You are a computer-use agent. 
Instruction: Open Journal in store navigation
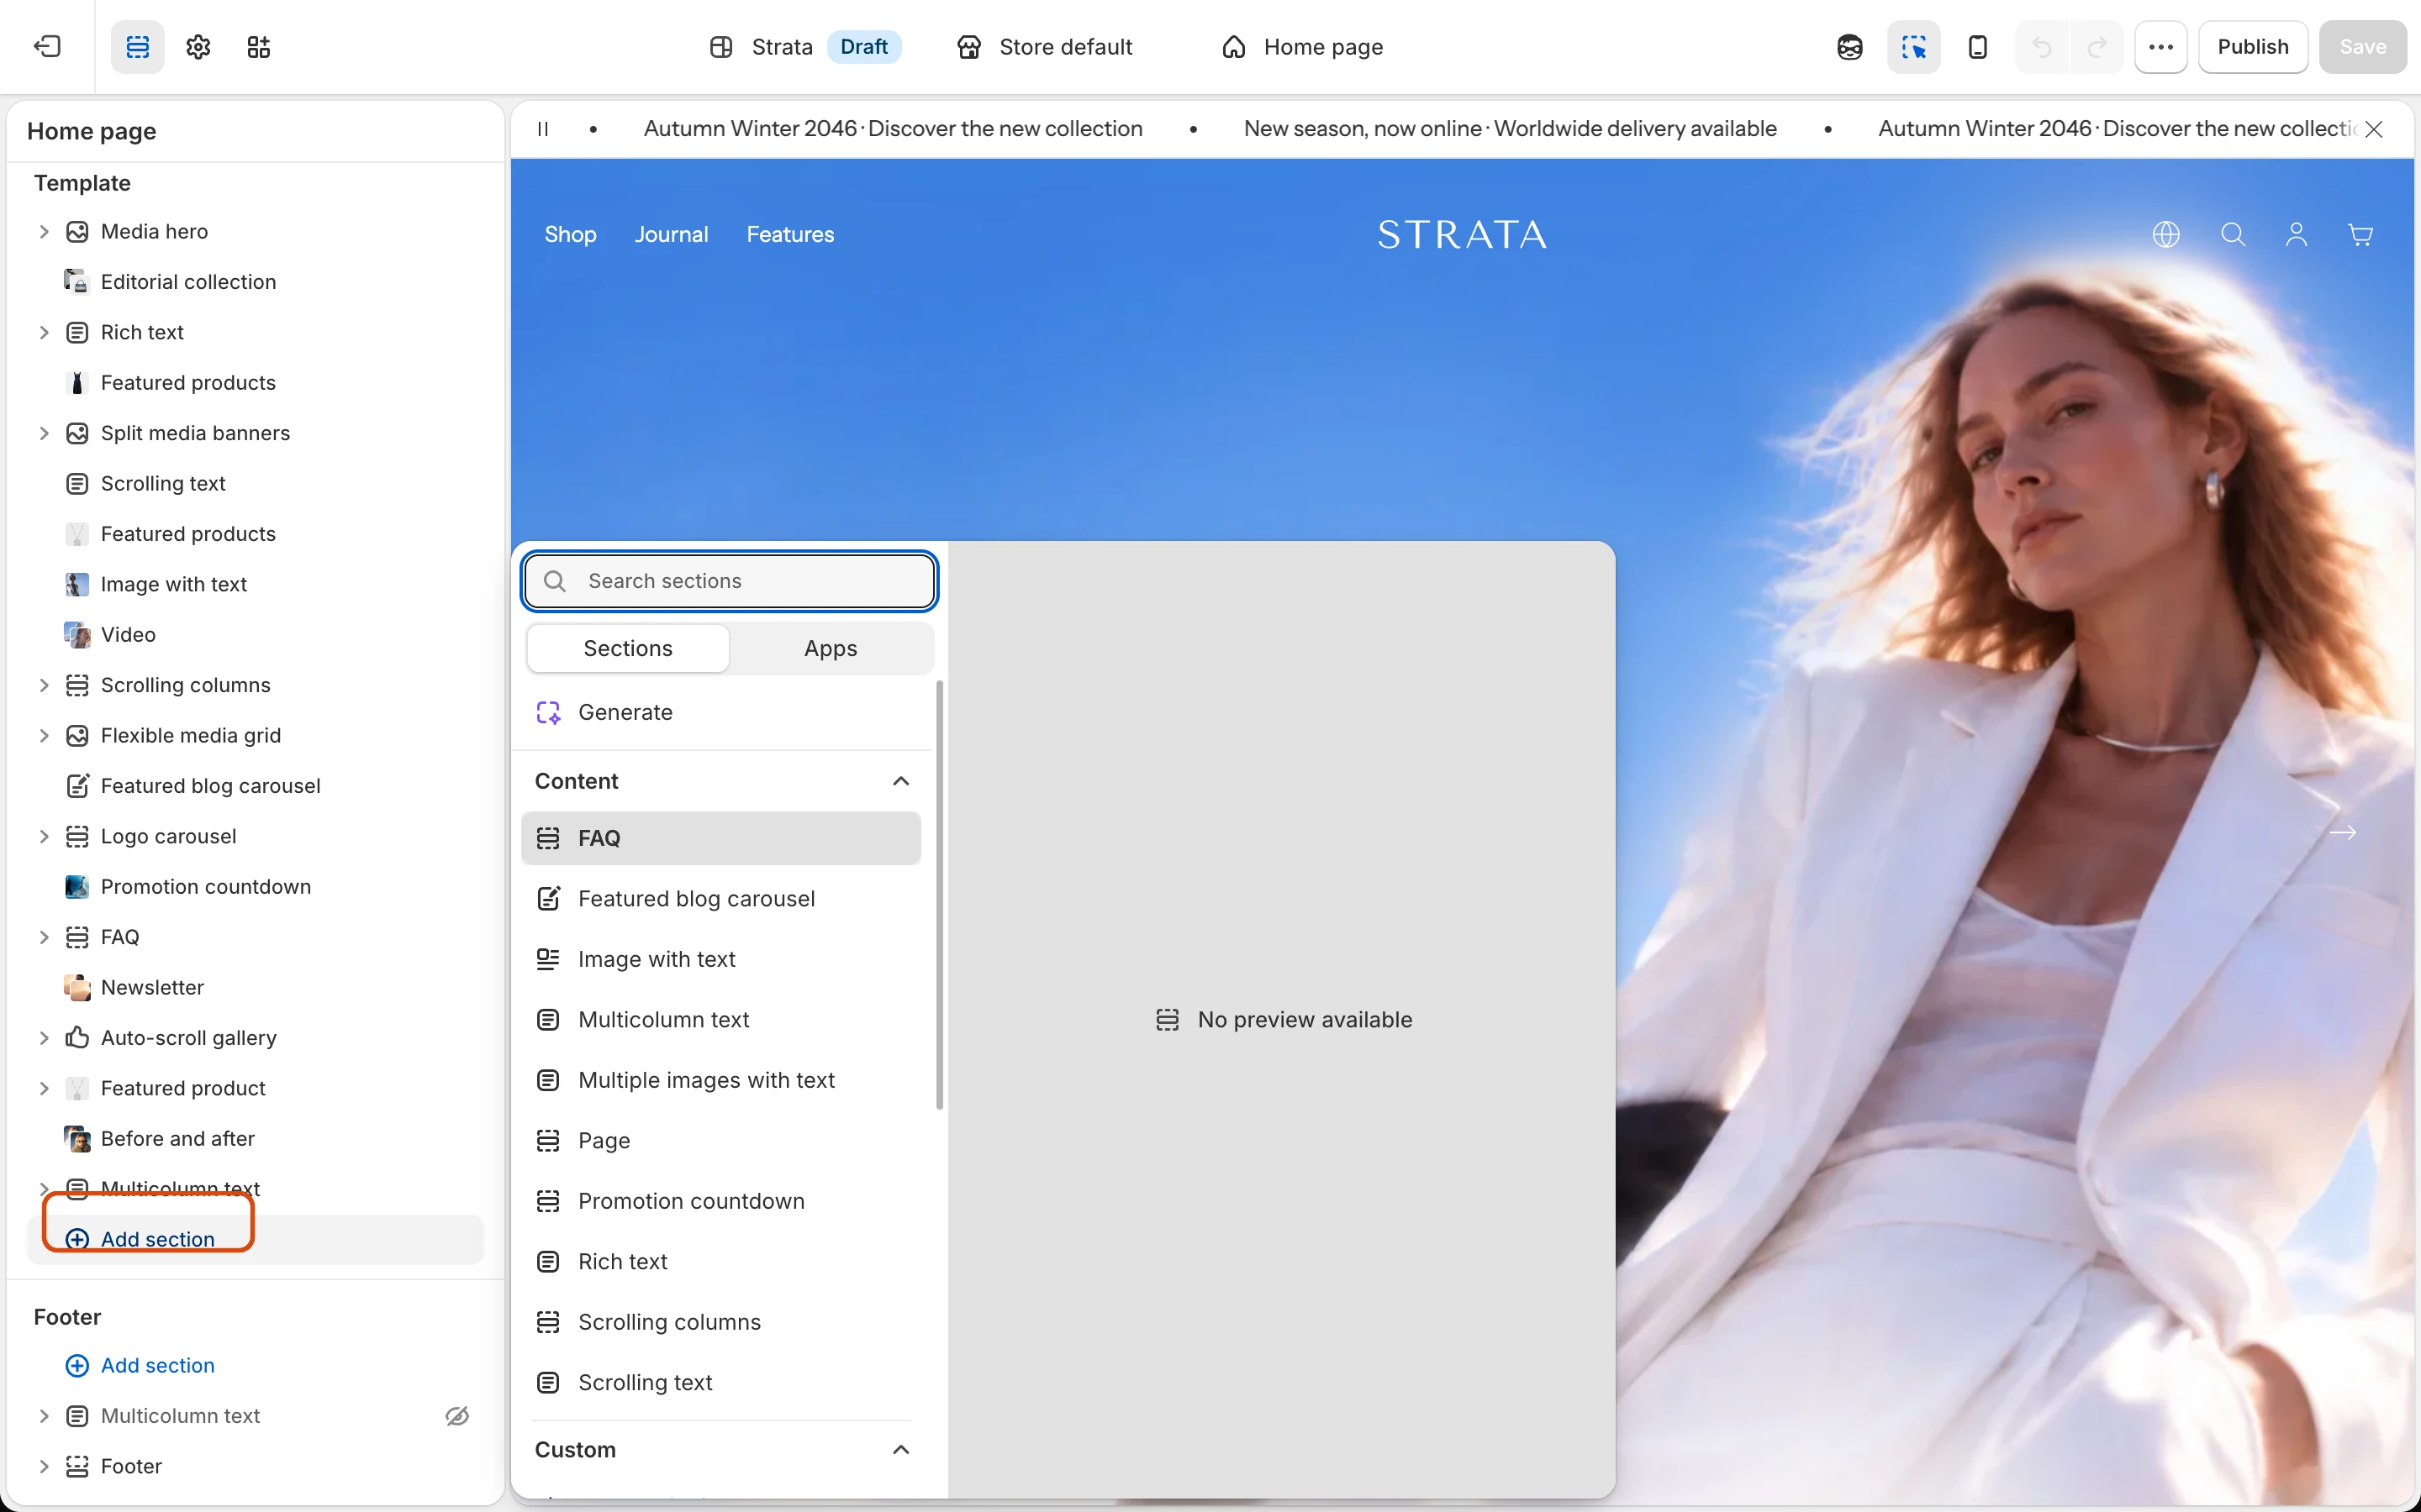click(672, 234)
